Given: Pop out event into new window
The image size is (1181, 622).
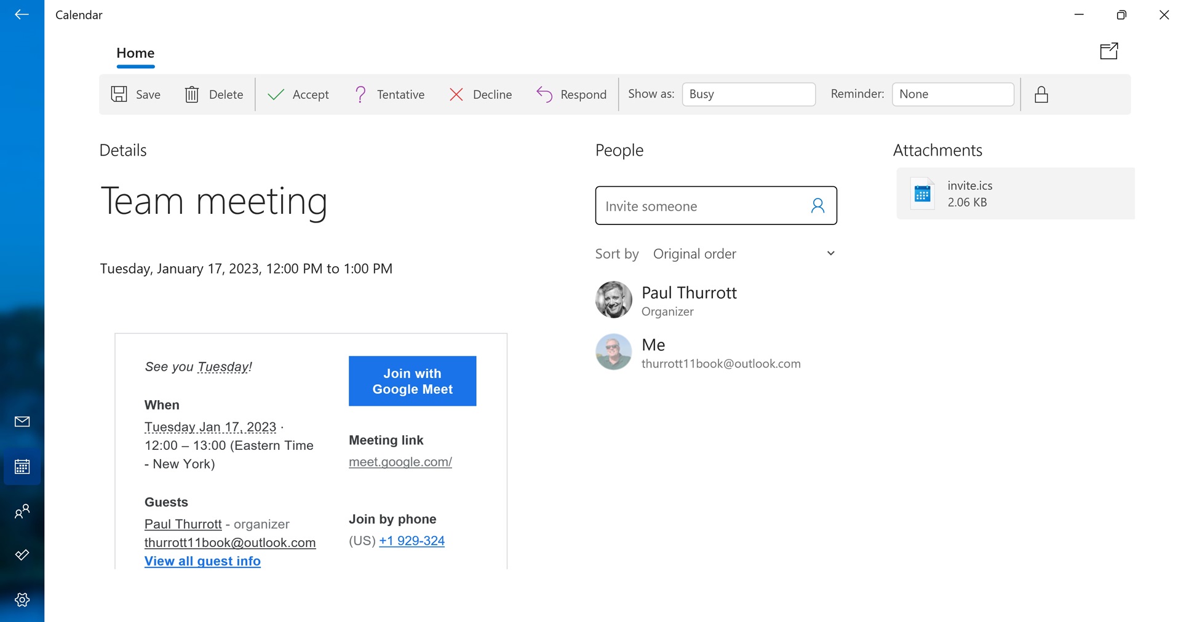Looking at the screenshot, I should [1109, 51].
